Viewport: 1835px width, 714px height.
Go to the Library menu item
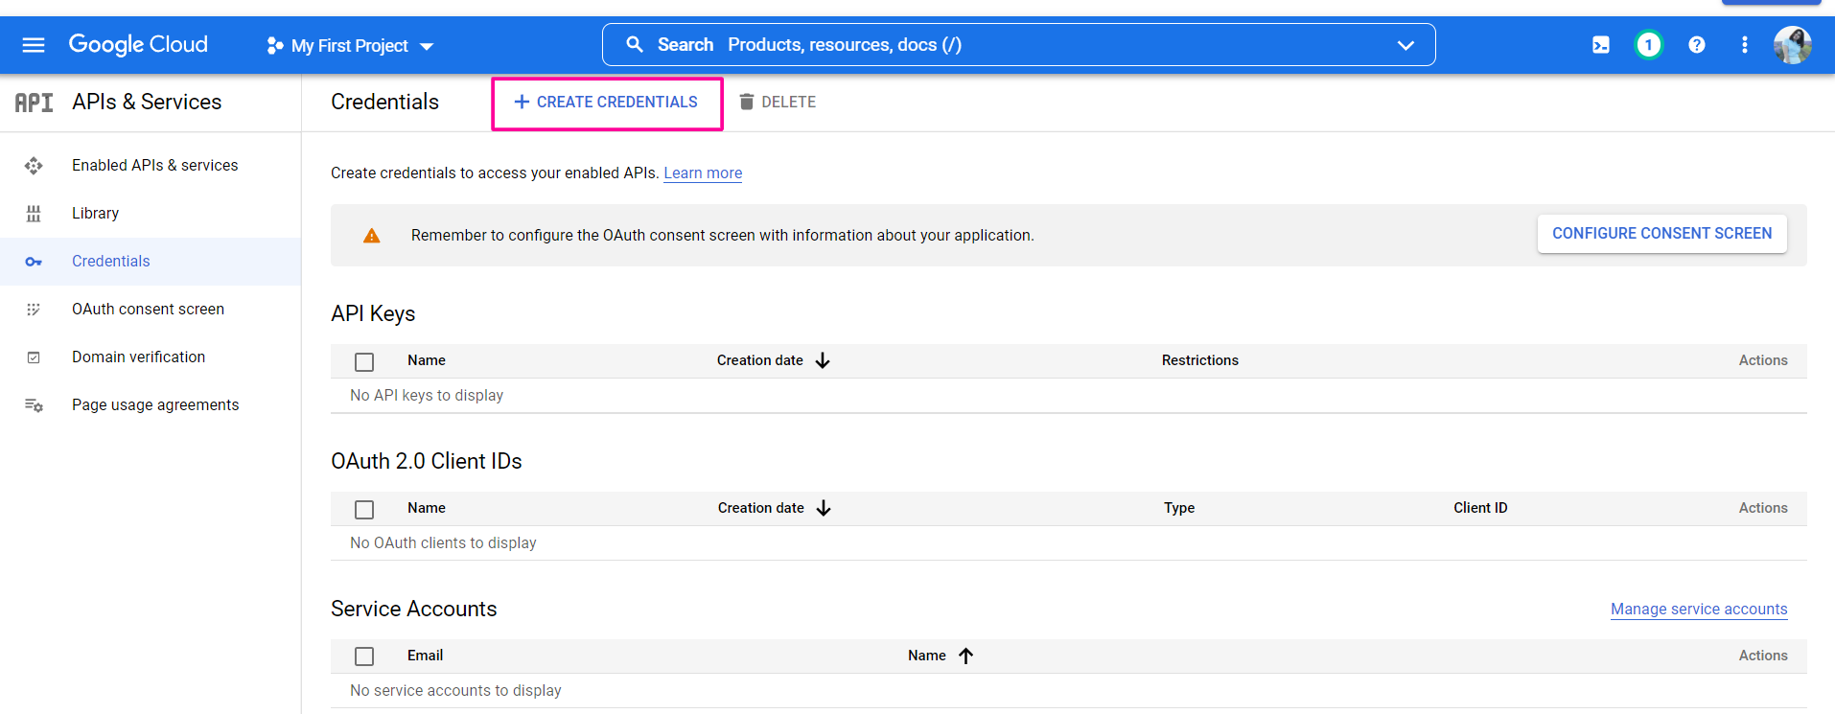[x=95, y=213]
